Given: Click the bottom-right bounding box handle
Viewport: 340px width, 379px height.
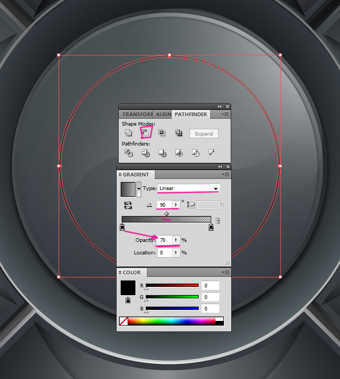Looking at the screenshot, I should pyautogui.click(x=280, y=277).
